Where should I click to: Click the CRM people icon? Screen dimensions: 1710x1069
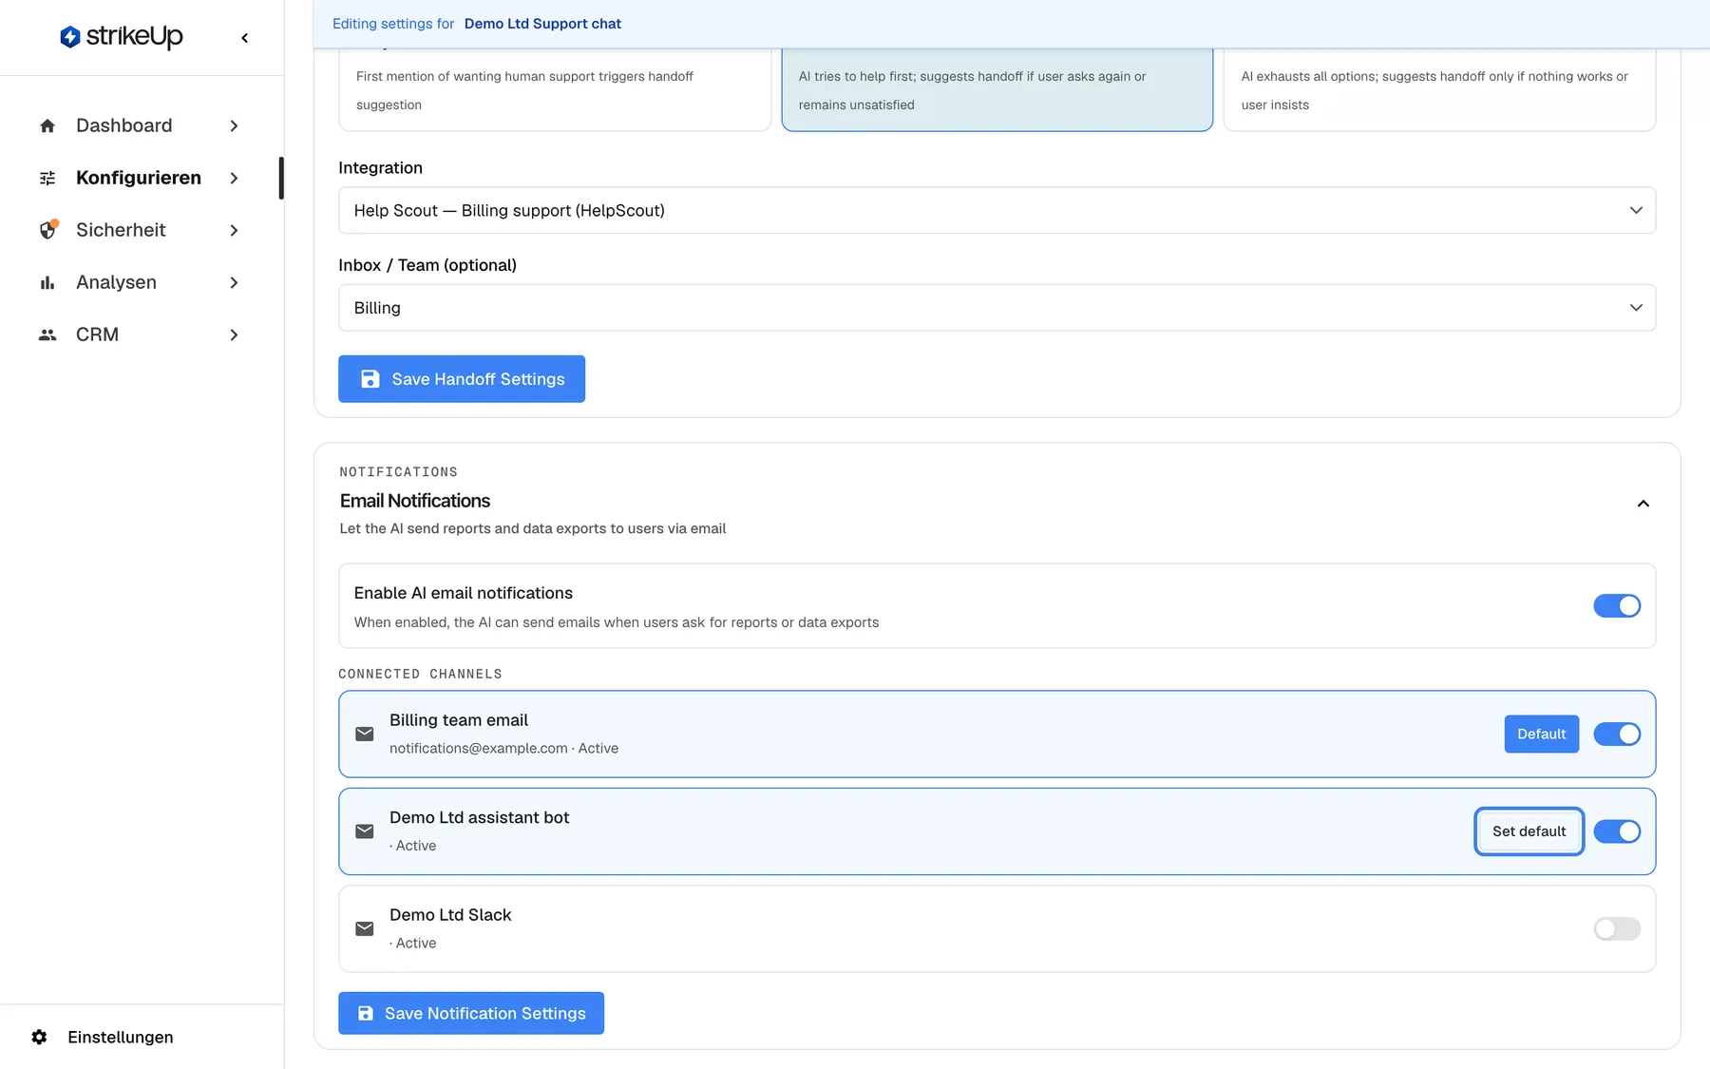47,334
